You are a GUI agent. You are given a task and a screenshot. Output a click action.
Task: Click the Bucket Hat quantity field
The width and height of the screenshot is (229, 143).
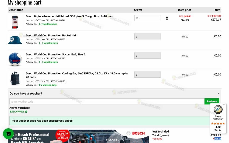click(x=147, y=36)
